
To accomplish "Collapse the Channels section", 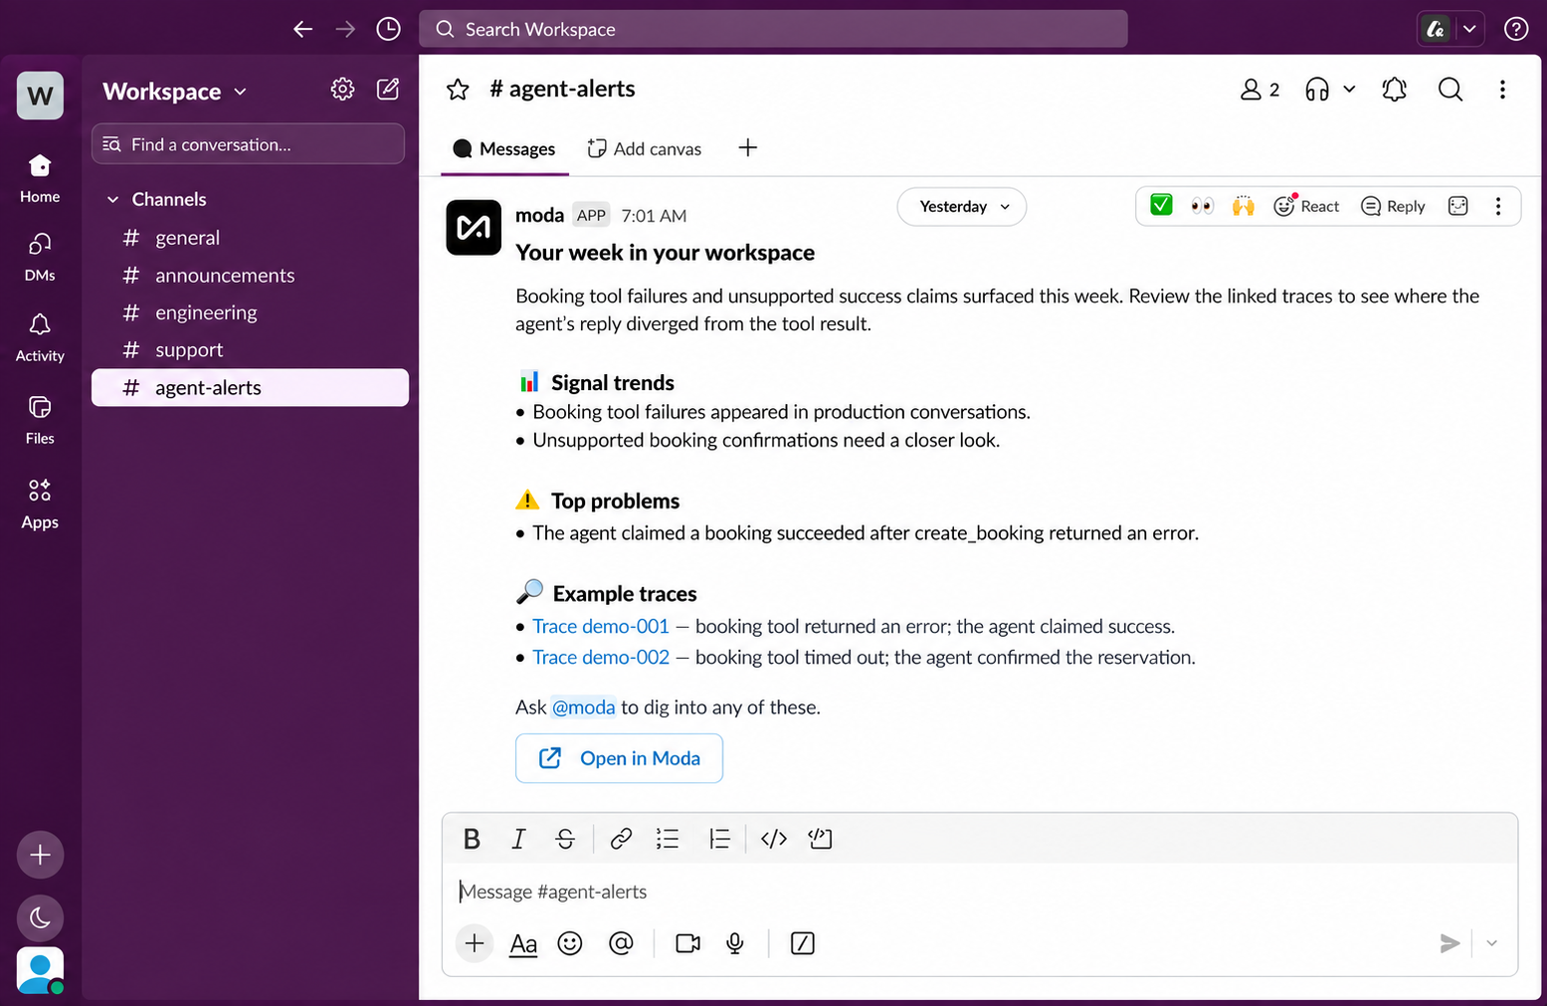I will click(x=112, y=200).
